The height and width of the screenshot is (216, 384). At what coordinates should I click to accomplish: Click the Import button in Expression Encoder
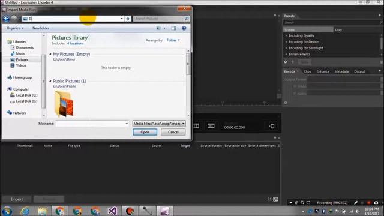click(x=17, y=199)
